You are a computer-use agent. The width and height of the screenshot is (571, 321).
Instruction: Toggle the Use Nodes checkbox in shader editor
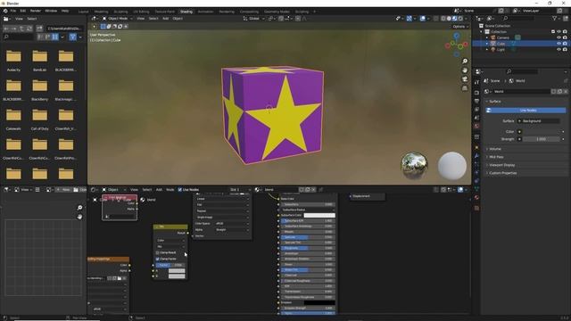pyautogui.click(x=180, y=190)
